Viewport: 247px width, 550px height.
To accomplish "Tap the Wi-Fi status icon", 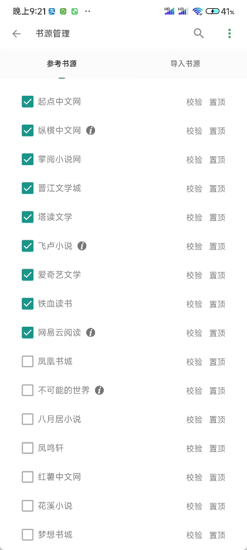I will (x=198, y=11).
